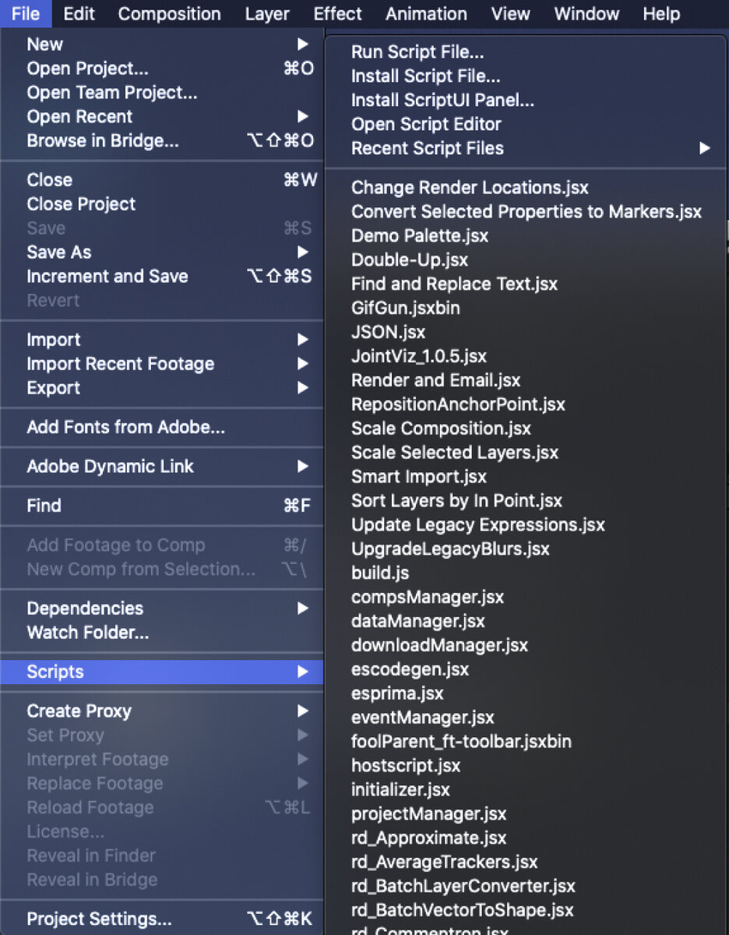The image size is (729, 935).
Task: Select Install ScriptUI Panel entry
Action: (442, 101)
